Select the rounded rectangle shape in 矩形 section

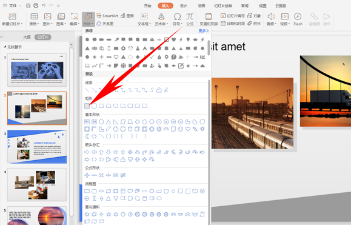tap(94, 106)
